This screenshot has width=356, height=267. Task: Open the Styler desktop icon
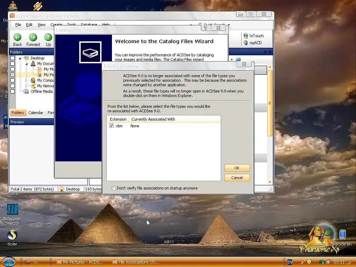12,235
